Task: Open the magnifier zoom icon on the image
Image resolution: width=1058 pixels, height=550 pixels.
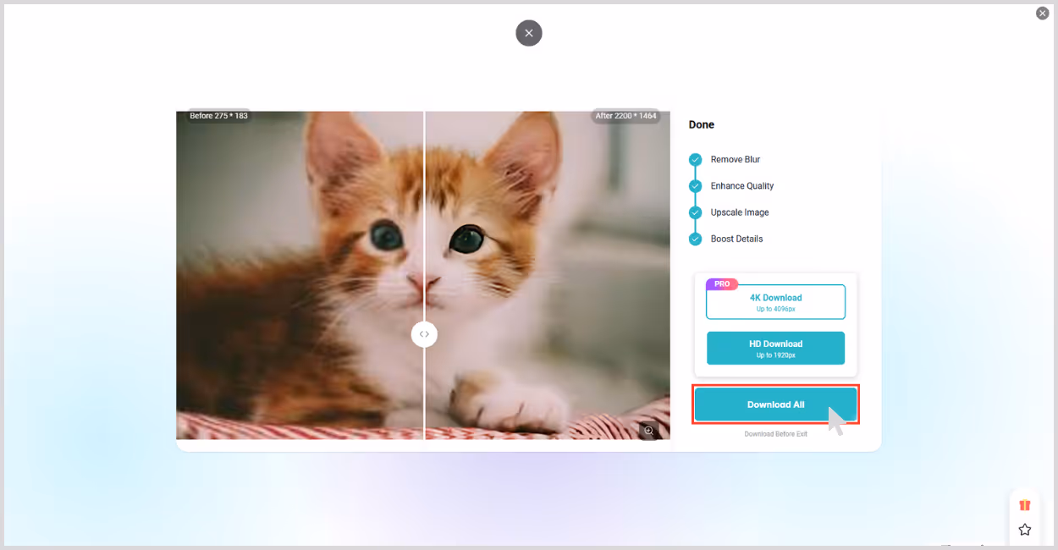Action: [x=649, y=431]
